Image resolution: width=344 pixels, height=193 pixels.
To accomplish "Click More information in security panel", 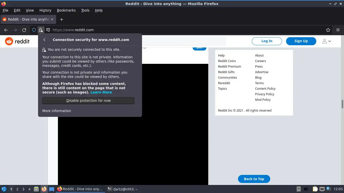I will [x=57, y=111].
